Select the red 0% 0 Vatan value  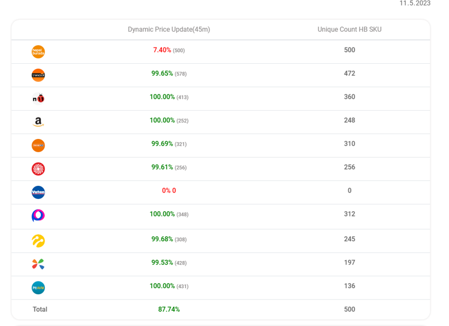tap(169, 190)
